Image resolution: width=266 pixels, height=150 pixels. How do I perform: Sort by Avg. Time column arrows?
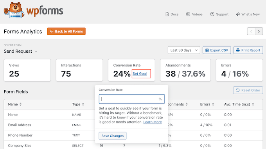pyautogui.click(x=253, y=104)
